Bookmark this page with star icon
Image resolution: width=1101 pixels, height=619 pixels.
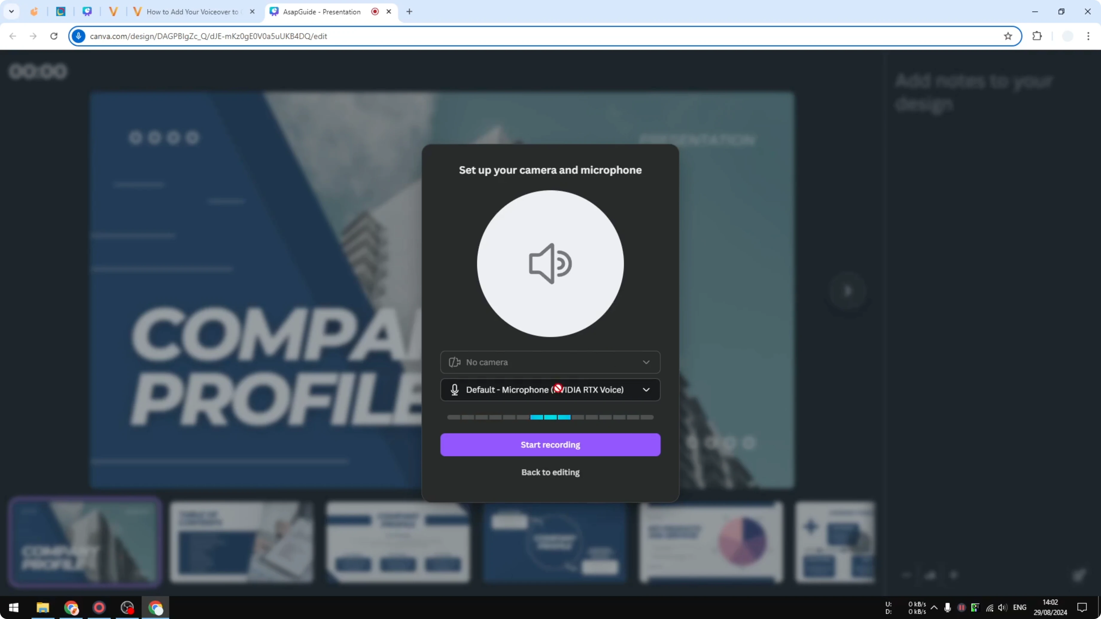[x=1008, y=36]
